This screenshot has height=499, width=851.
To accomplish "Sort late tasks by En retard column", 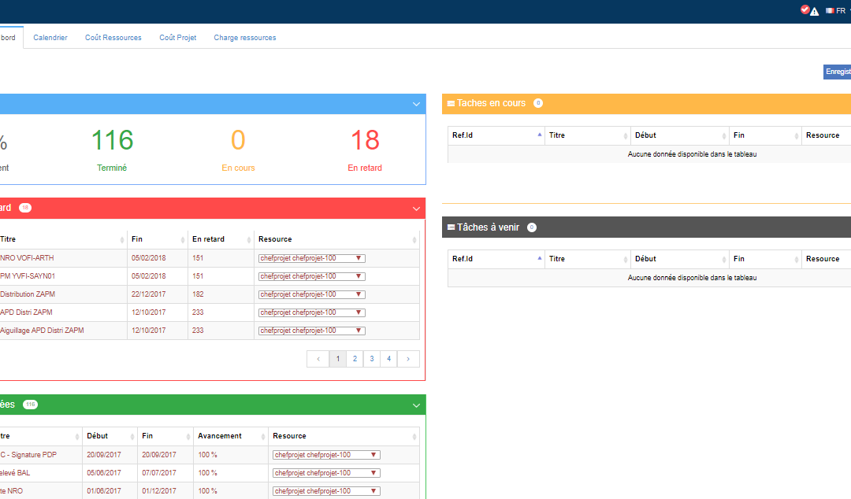I will click(221, 239).
